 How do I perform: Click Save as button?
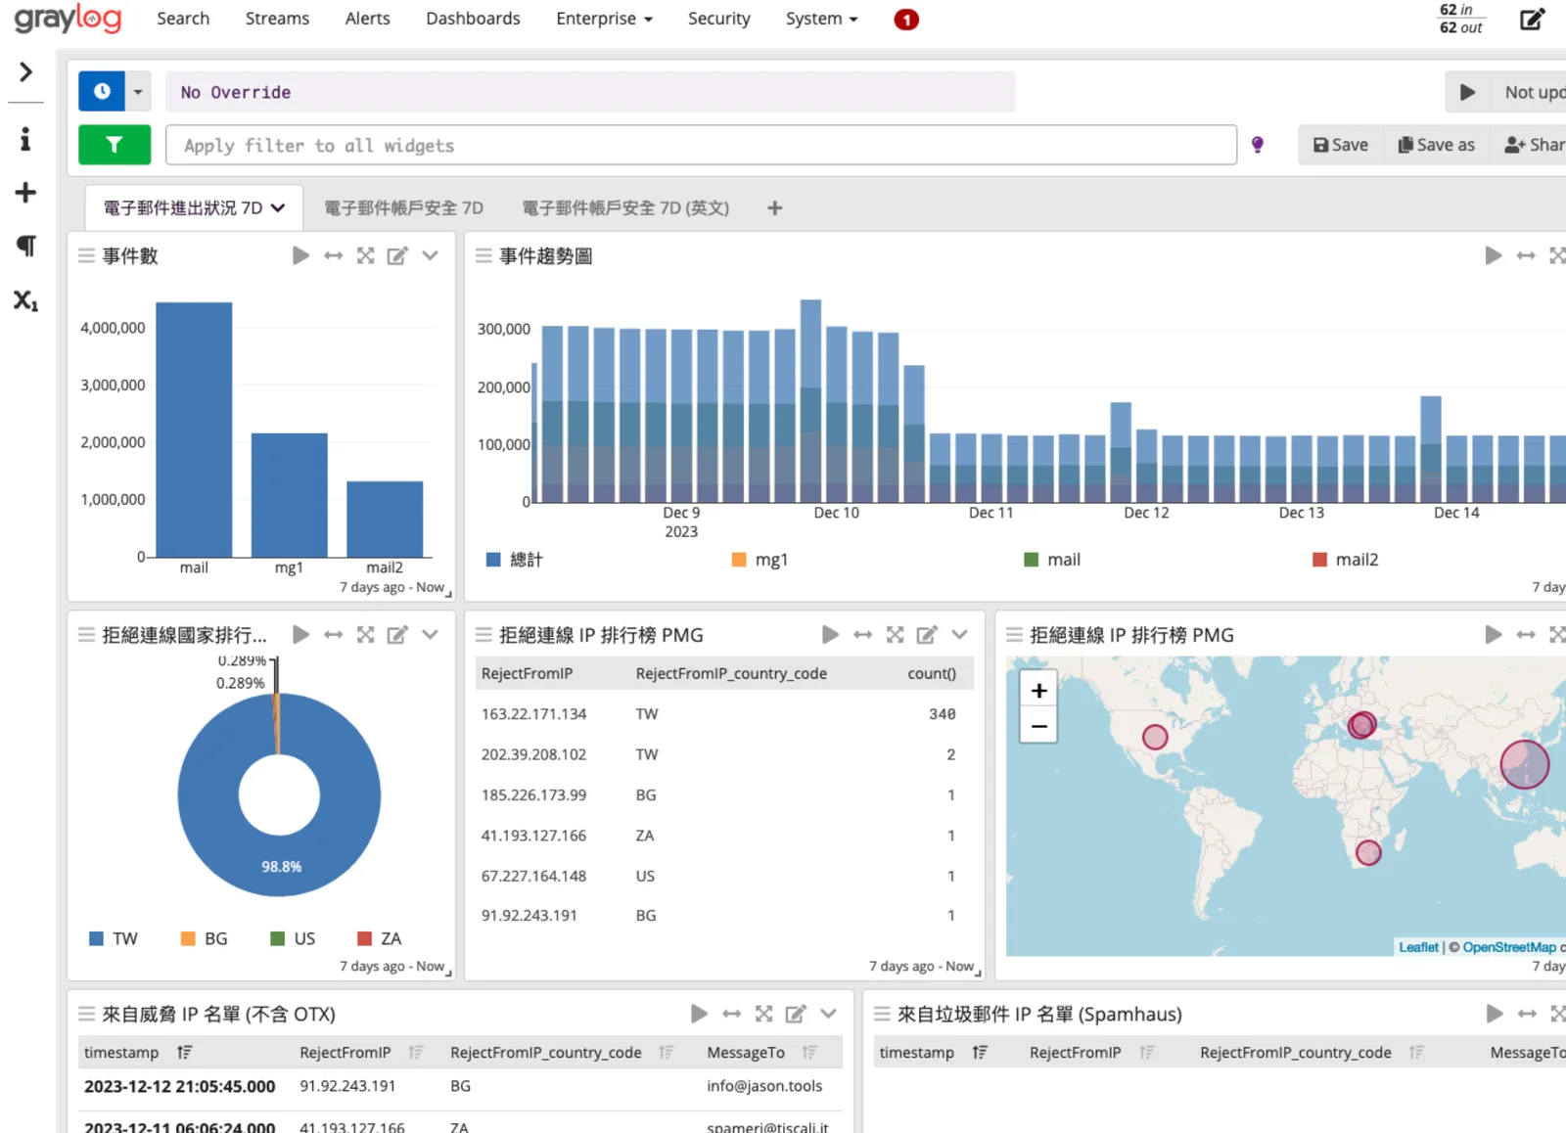pos(1436,145)
